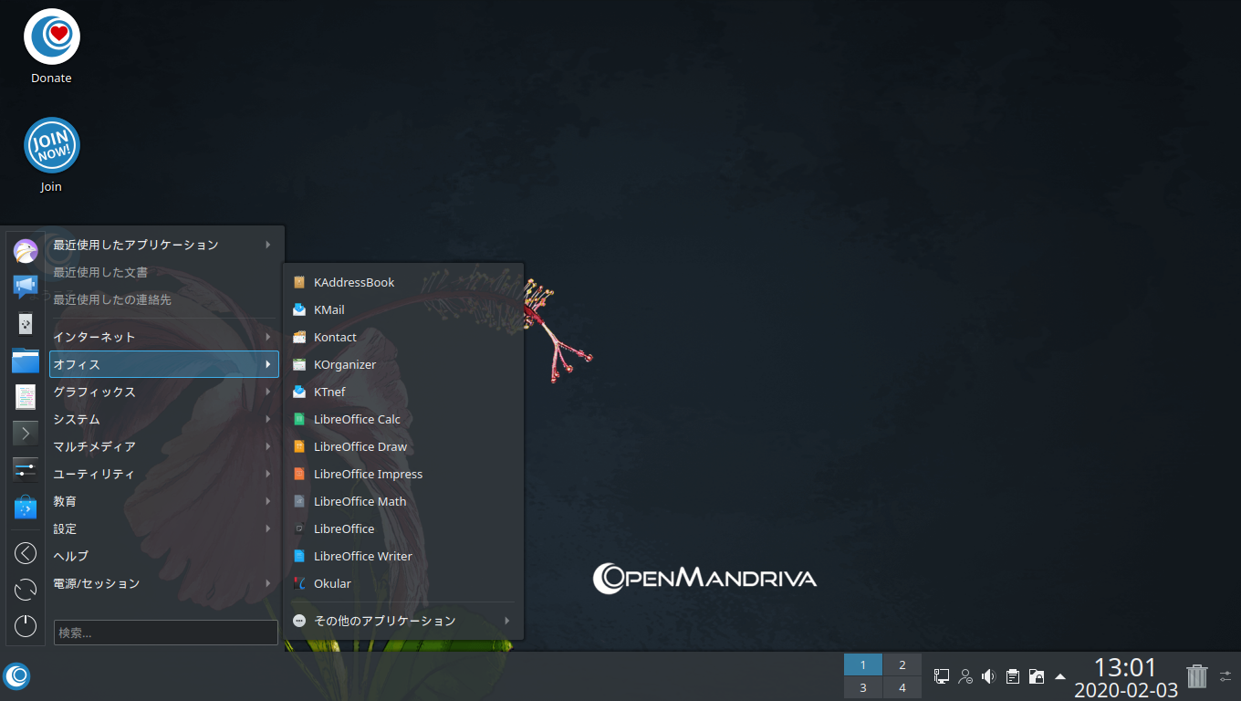Image resolution: width=1241 pixels, height=701 pixels.
Task: Expand 最近使用したアプリケーション submenu
Action: coord(164,245)
